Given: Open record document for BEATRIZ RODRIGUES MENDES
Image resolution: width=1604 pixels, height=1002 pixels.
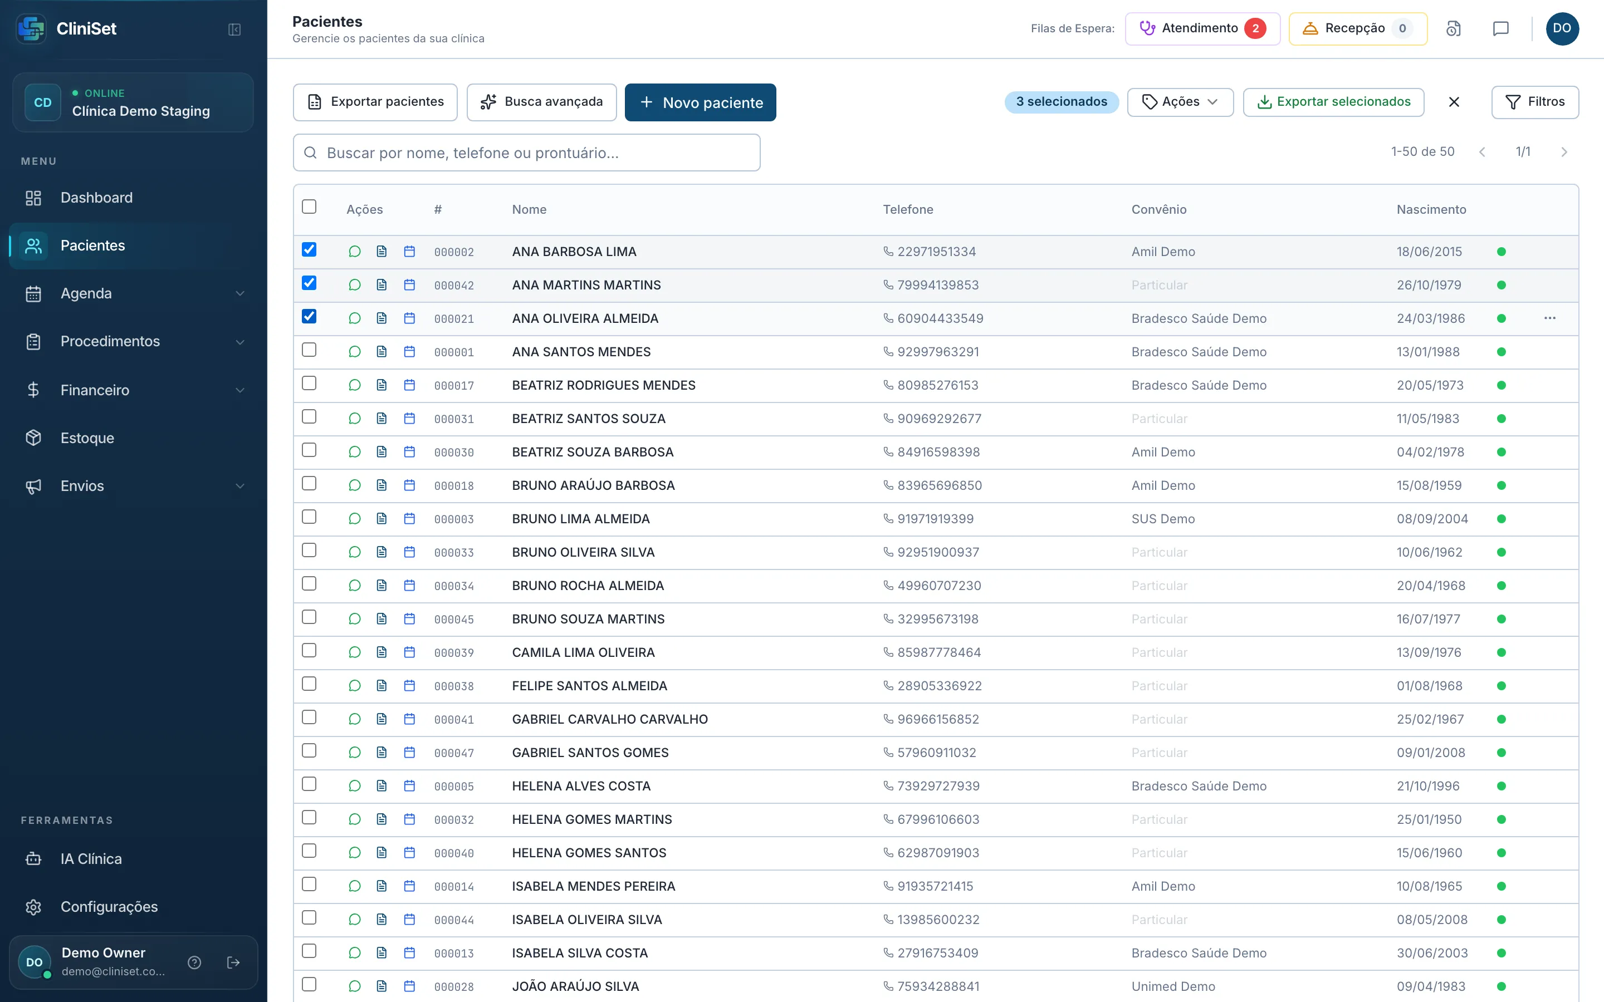Looking at the screenshot, I should coord(382,385).
